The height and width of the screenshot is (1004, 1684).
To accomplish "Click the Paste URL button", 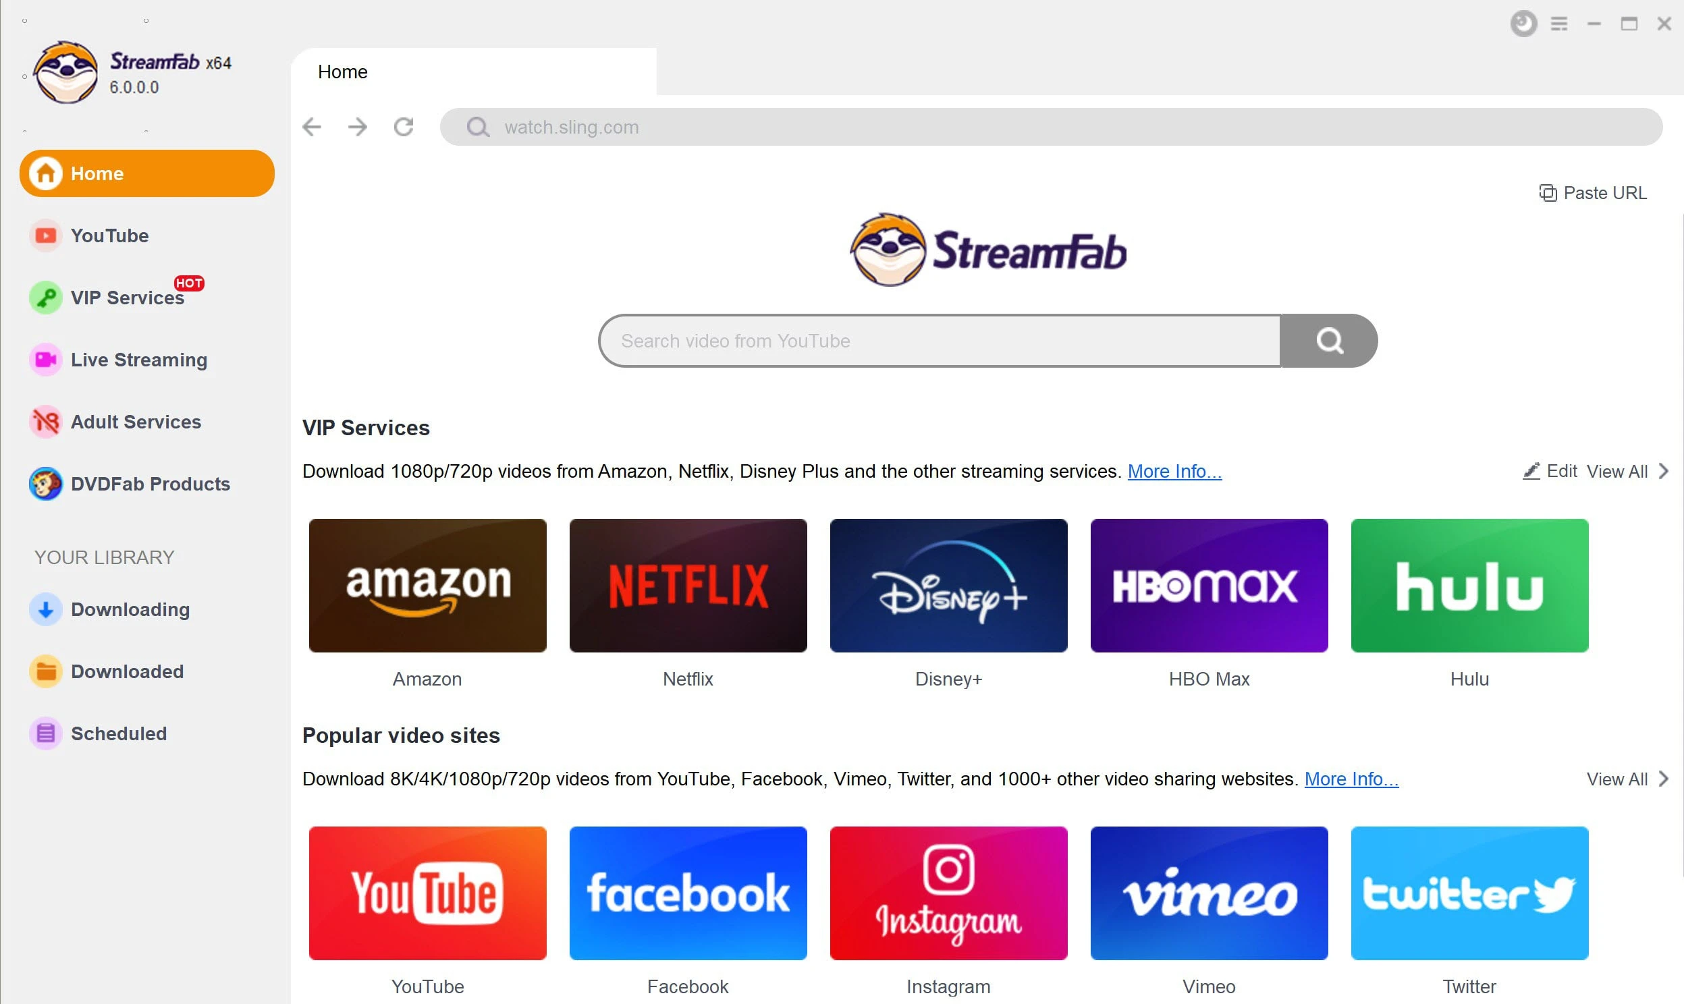I will pos(1593,193).
